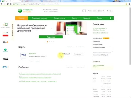The width and height of the screenshot is (131, 98).
Task: Reload the page with the refresh icon
Action: (x=8, y=4)
